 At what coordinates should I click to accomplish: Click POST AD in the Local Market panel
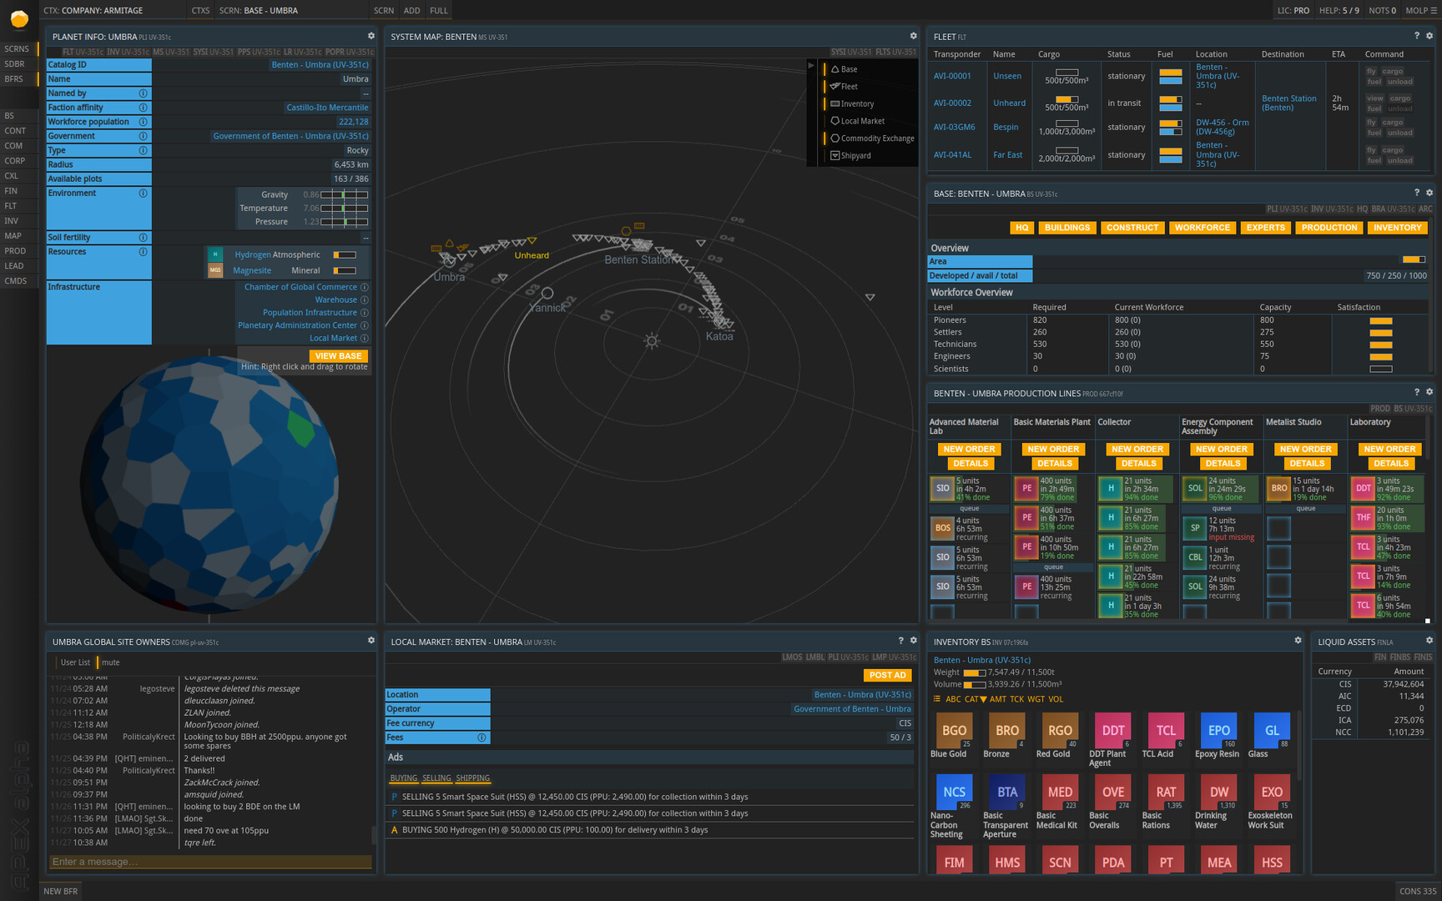887,675
